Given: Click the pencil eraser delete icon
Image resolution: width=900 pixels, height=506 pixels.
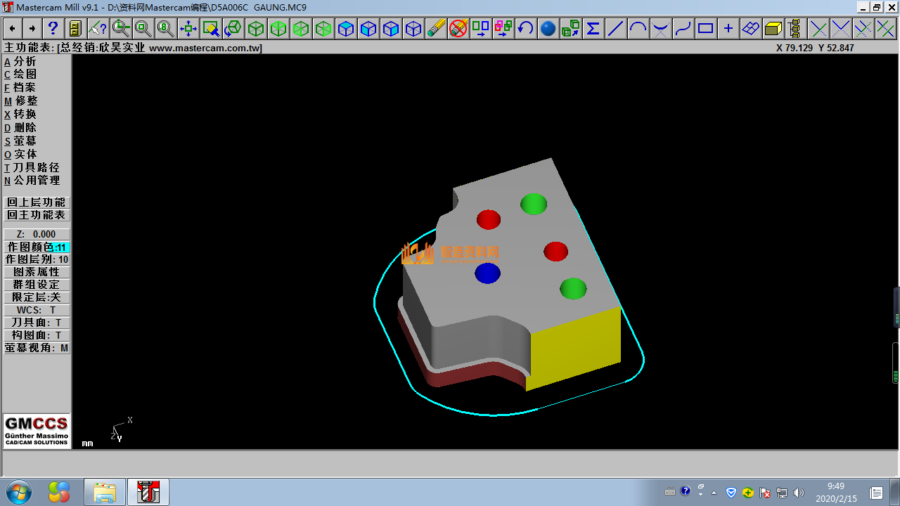Looking at the screenshot, I should [436, 29].
